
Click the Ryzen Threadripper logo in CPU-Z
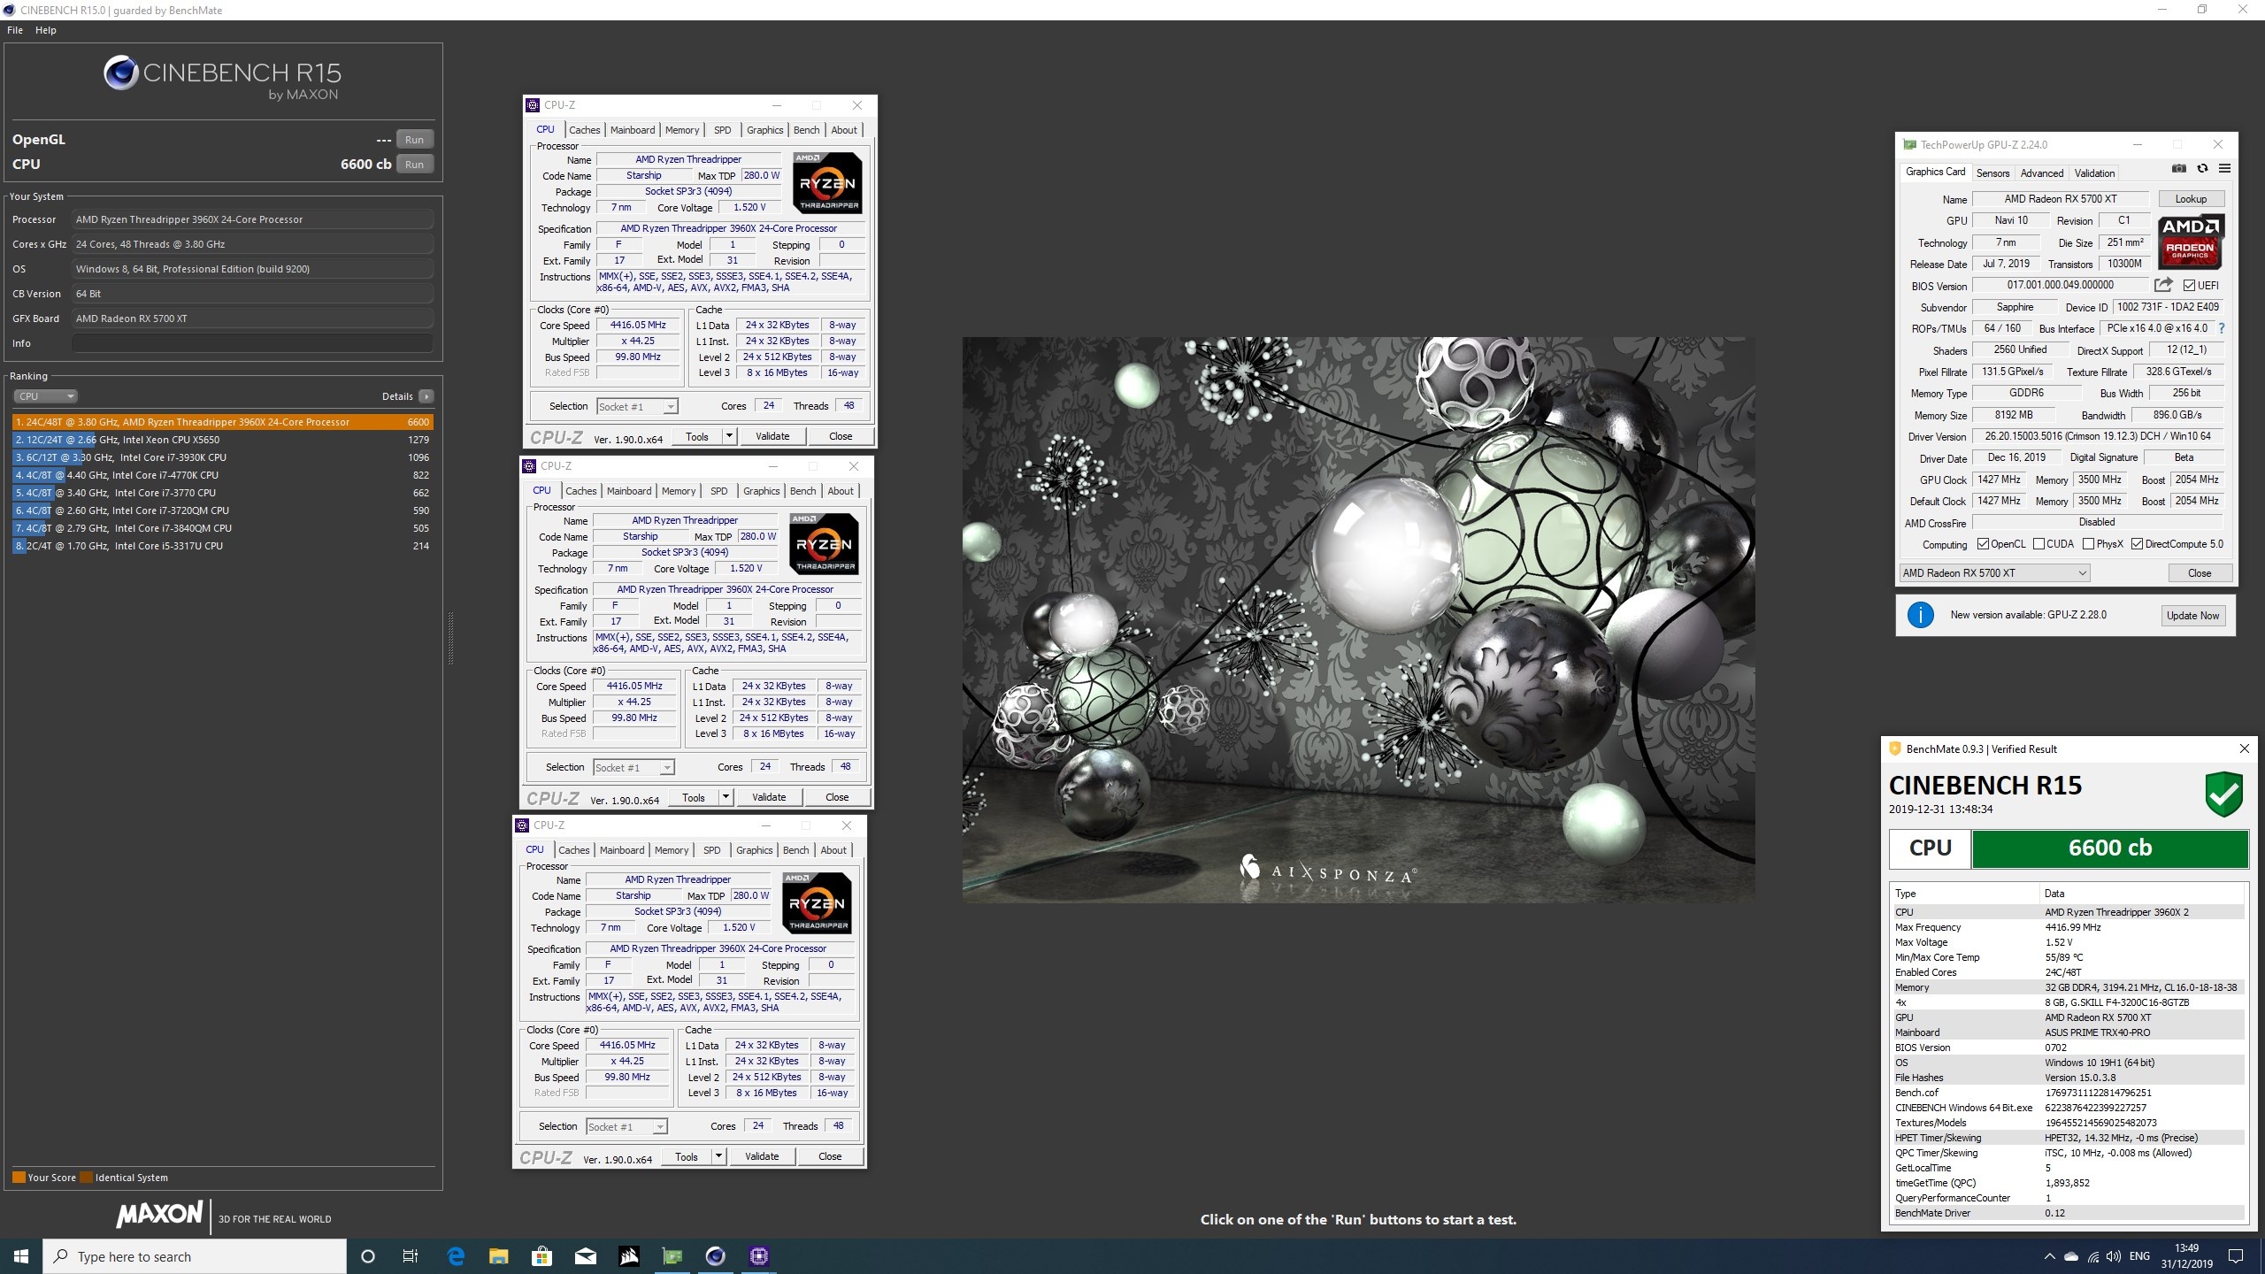828,183
